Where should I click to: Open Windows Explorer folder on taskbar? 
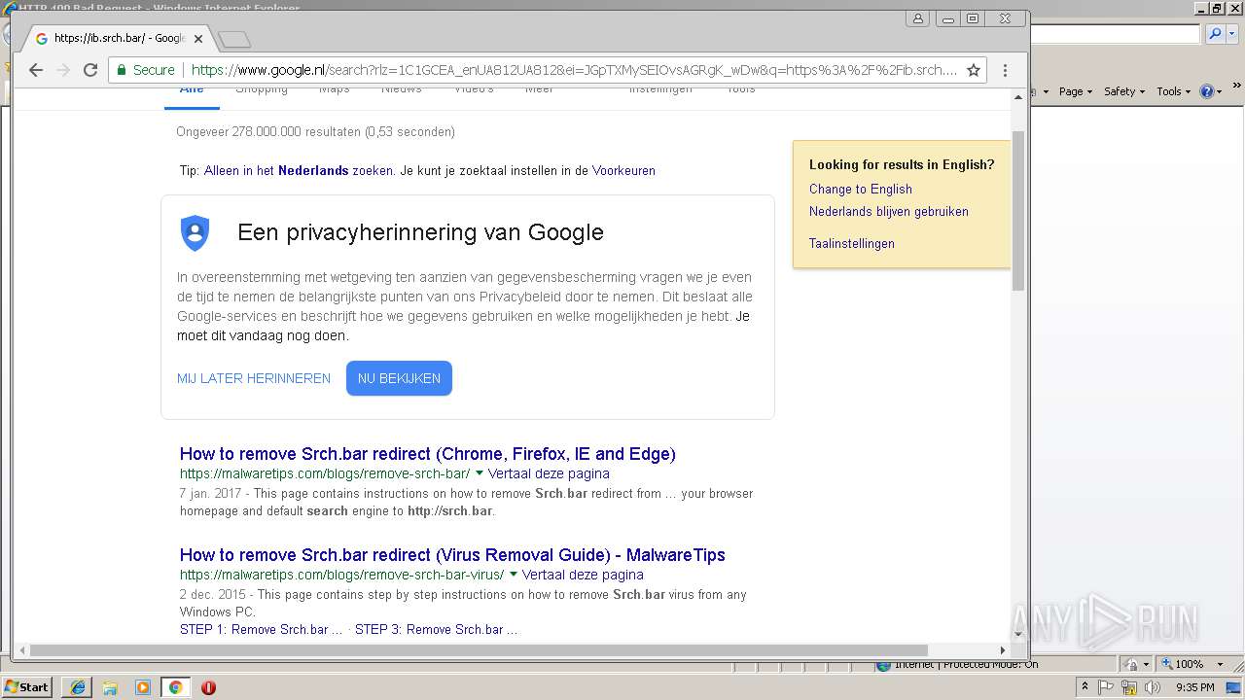coord(110,687)
